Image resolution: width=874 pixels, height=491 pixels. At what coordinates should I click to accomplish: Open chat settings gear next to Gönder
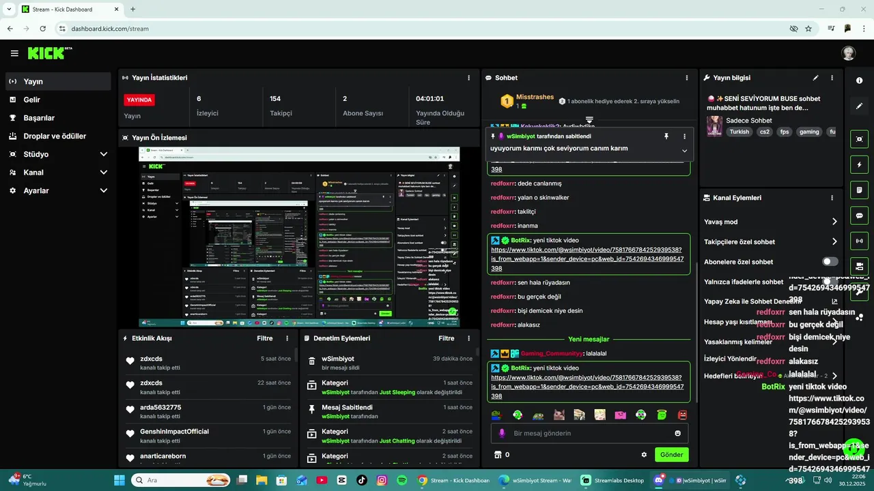coord(644,455)
